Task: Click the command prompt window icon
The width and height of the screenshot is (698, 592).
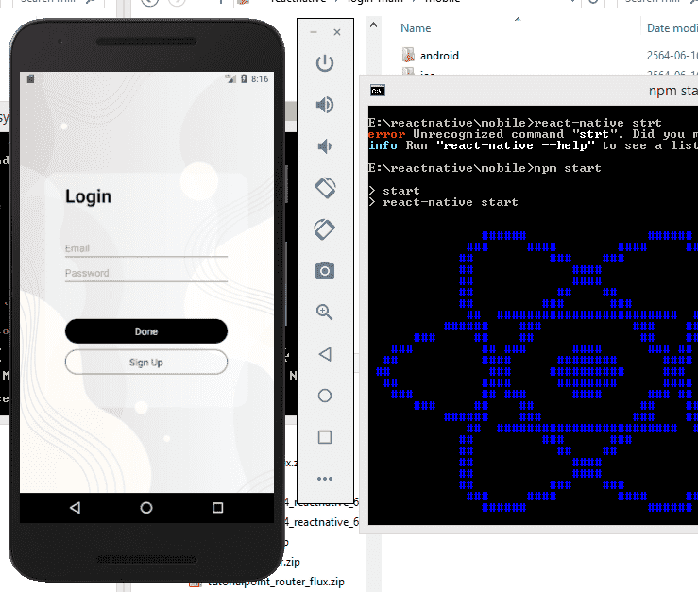Action: click(378, 91)
